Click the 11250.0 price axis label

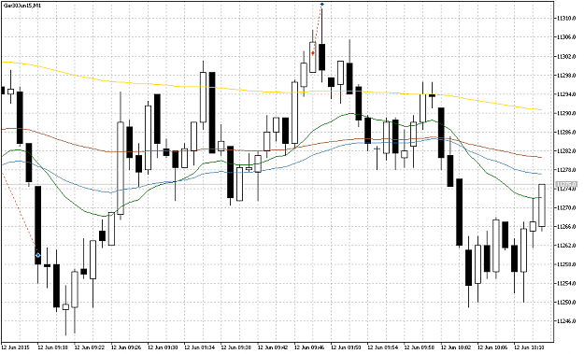566,303
